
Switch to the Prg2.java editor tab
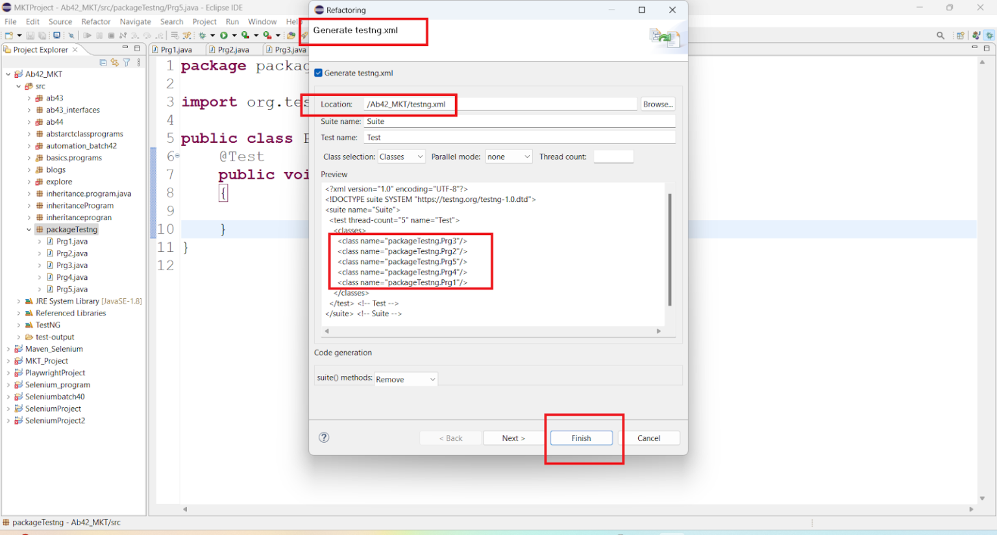233,49
